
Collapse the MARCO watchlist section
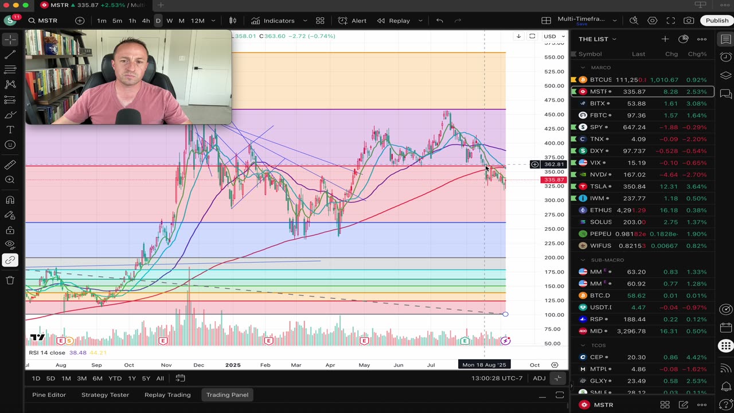(583, 68)
